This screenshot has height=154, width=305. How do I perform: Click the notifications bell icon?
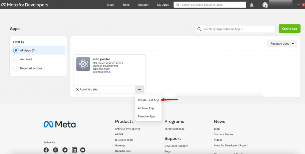[252, 5]
